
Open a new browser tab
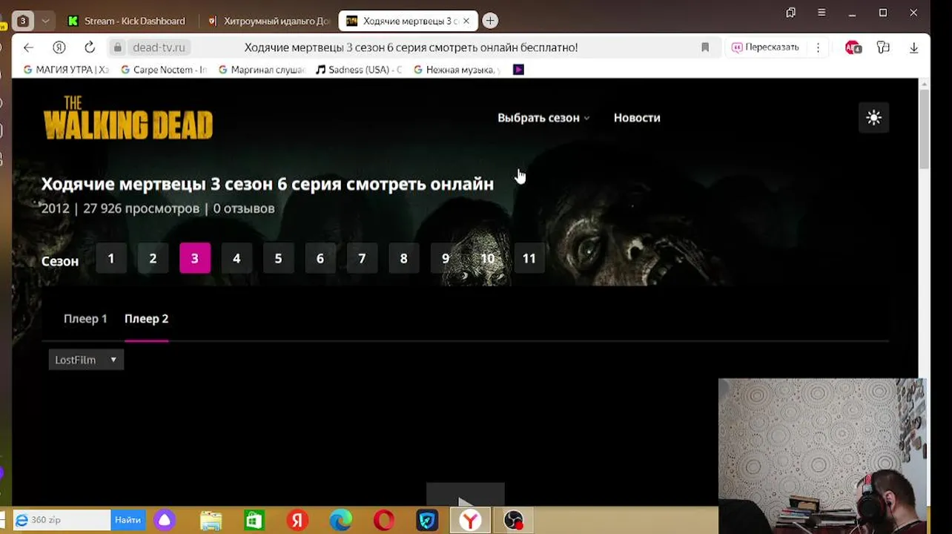(490, 21)
